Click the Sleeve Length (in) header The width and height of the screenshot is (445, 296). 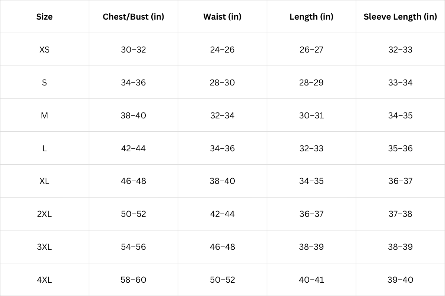400,17
